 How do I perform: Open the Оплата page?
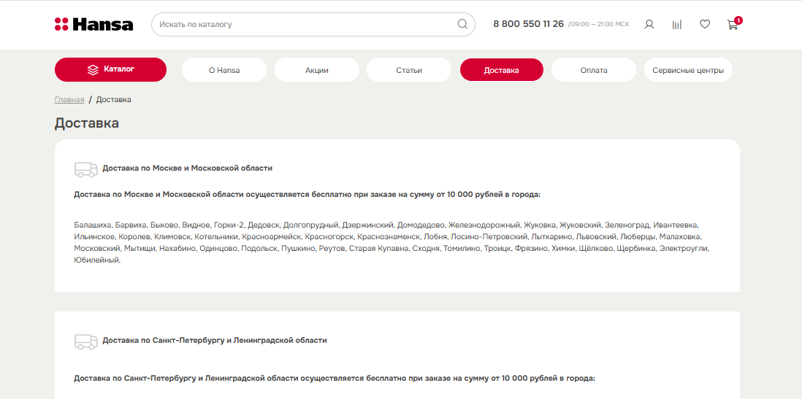click(x=594, y=70)
